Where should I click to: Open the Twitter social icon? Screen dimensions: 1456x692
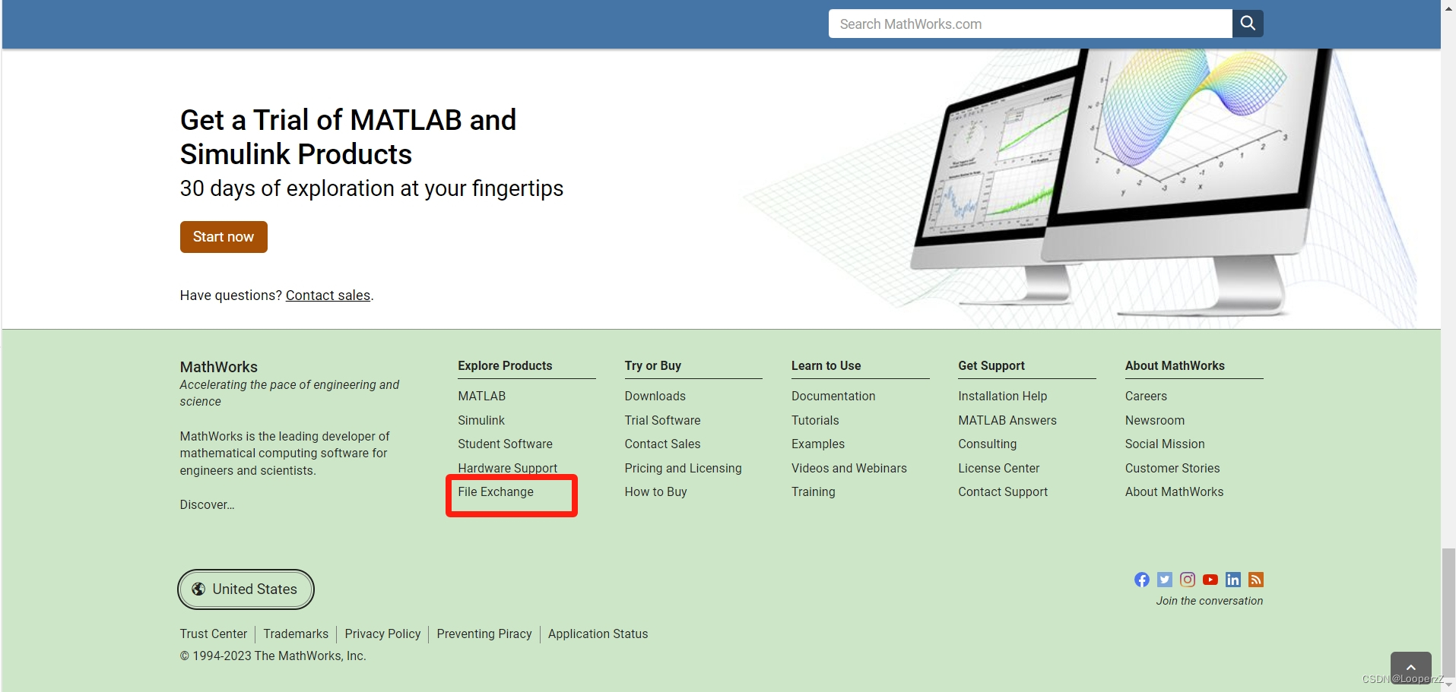coord(1164,579)
